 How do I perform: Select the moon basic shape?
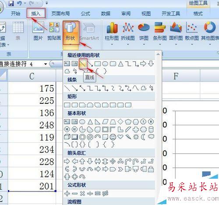click(143, 137)
